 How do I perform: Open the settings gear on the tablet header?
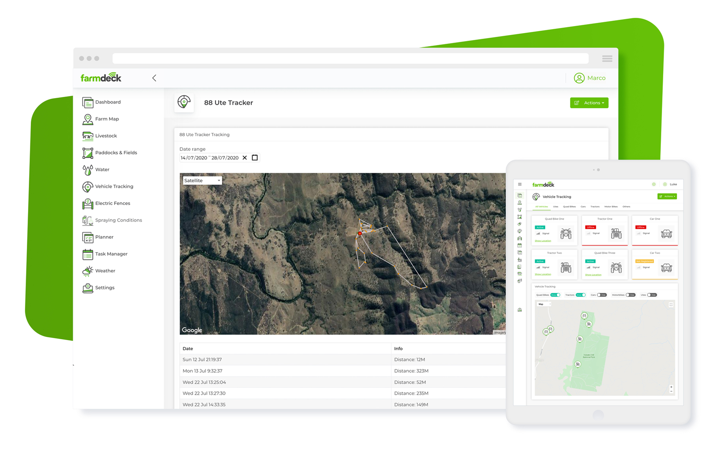click(x=654, y=184)
